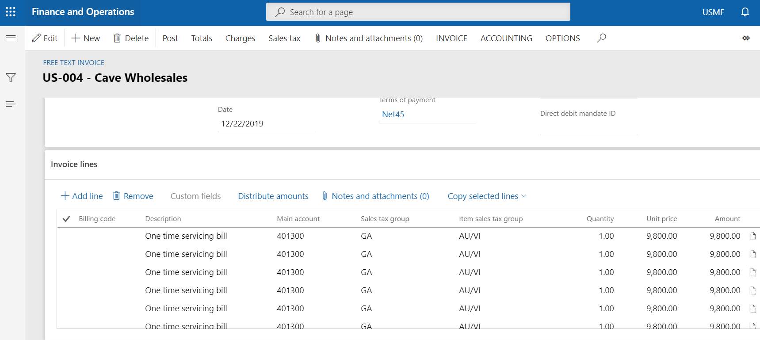
Task: Open the ACCOUNTING action tab
Action: [506, 38]
